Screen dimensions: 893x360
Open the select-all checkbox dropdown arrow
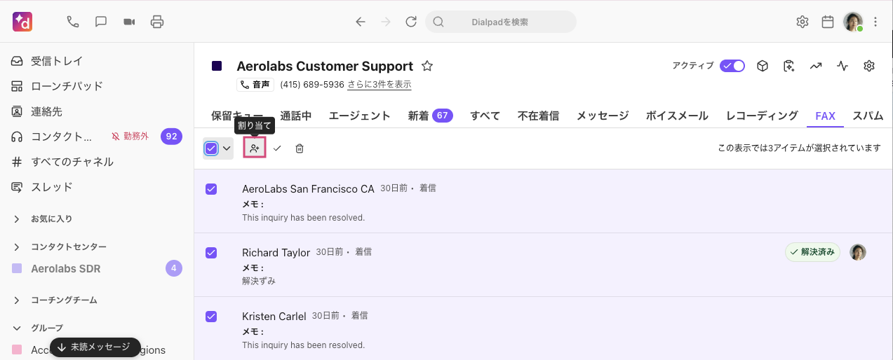coord(227,148)
